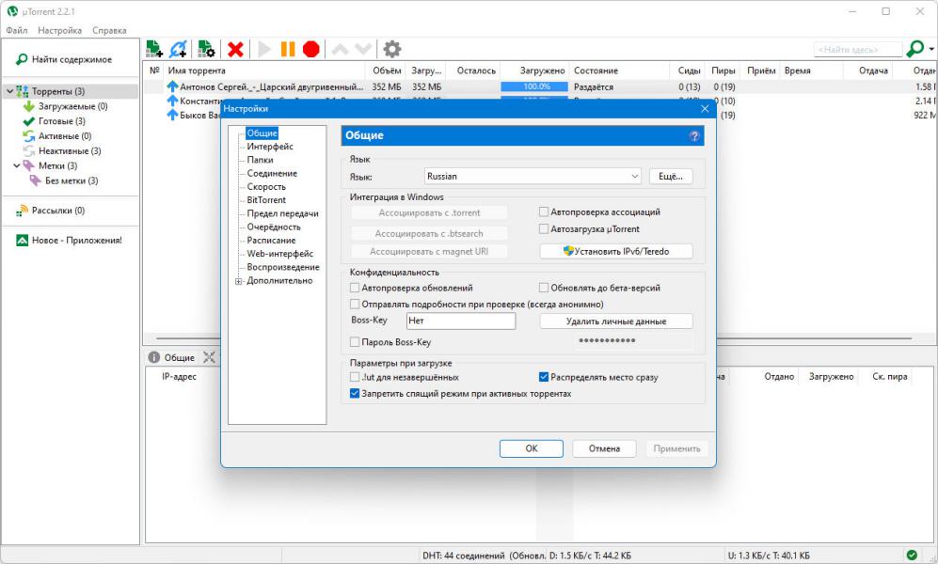Select 'BitTorrent' settings page
The width and height of the screenshot is (938, 564).
[x=266, y=200]
